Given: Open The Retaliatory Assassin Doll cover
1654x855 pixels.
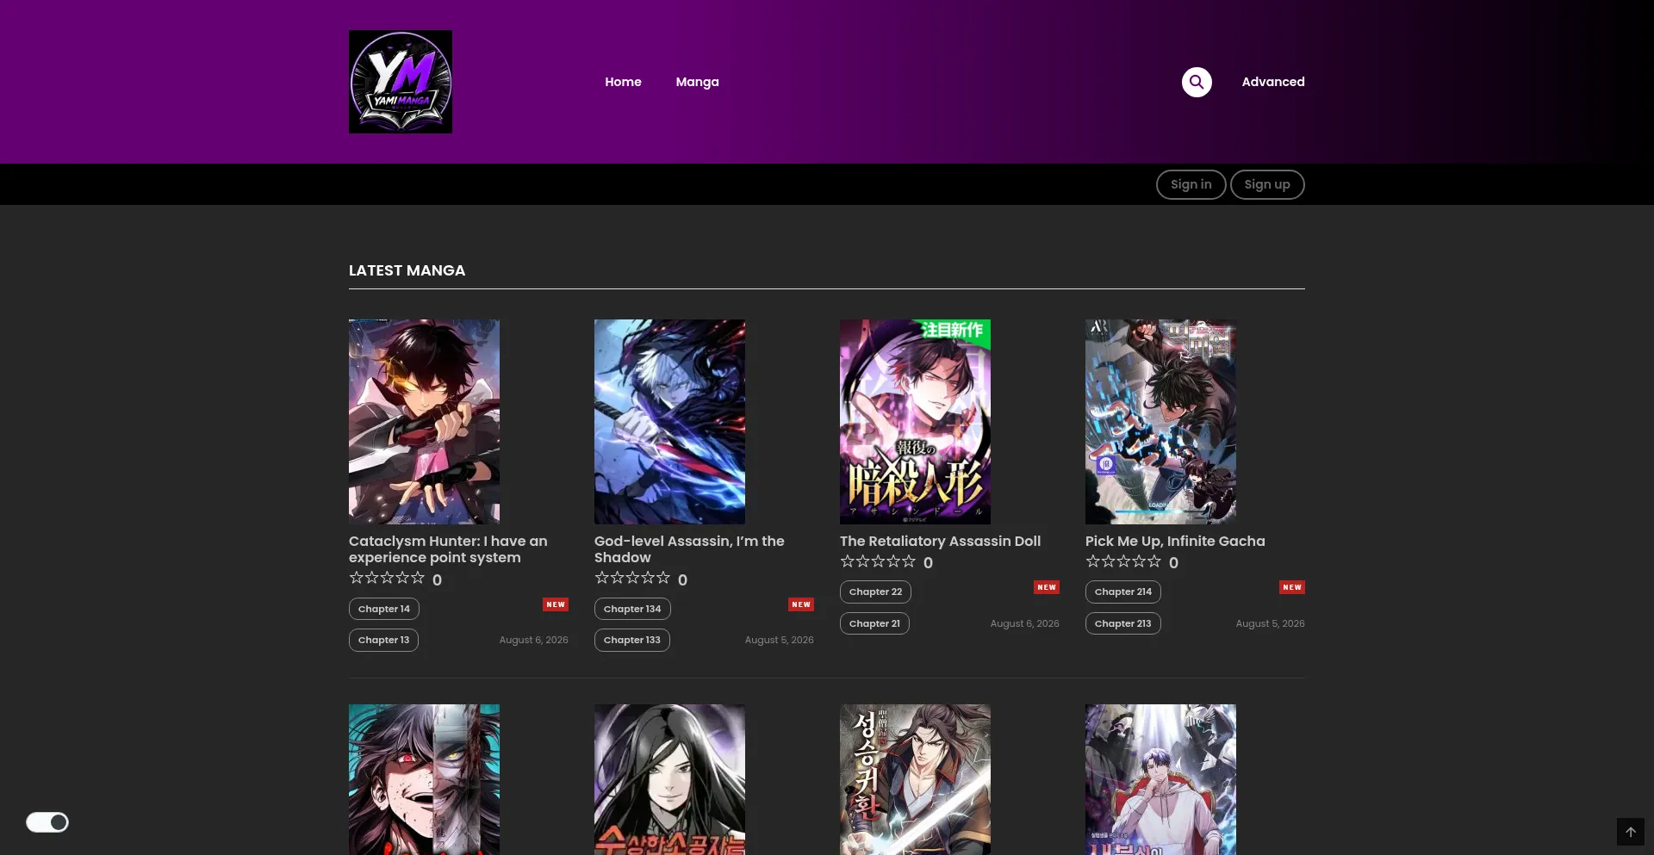Looking at the screenshot, I should [x=915, y=422].
